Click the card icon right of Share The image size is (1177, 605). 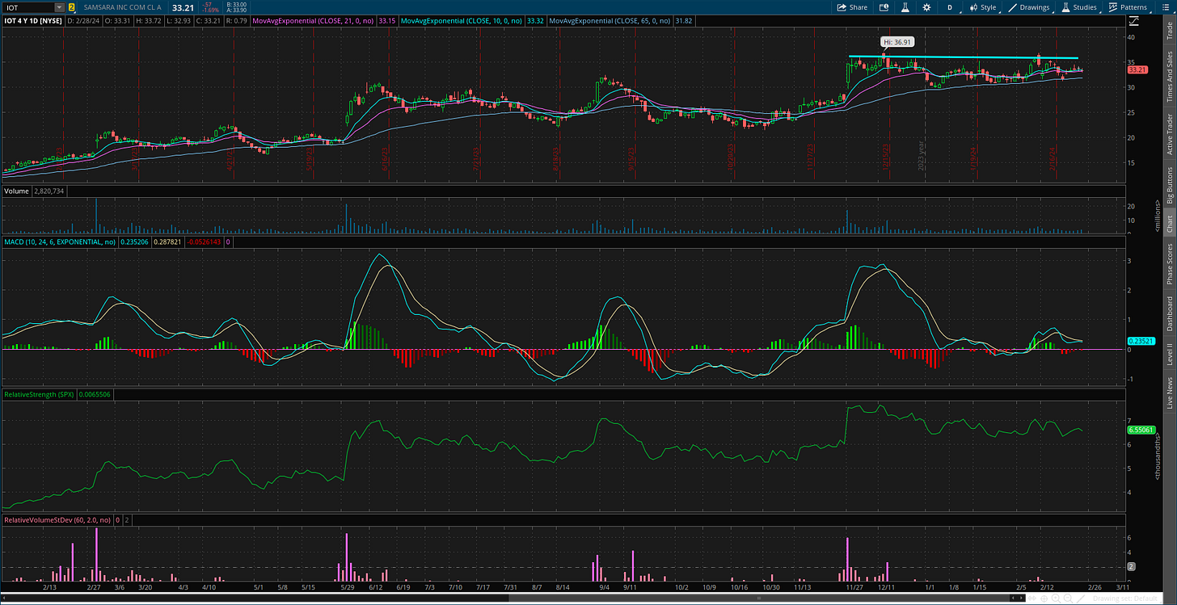[884, 7]
